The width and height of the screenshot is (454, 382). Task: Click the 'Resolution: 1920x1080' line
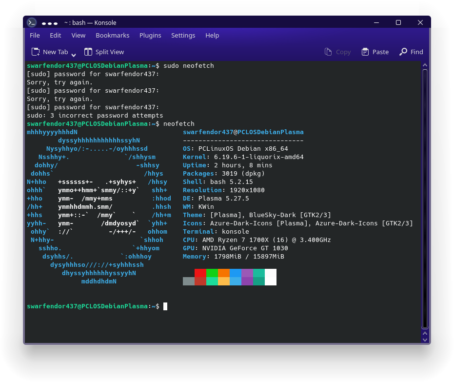(x=223, y=190)
